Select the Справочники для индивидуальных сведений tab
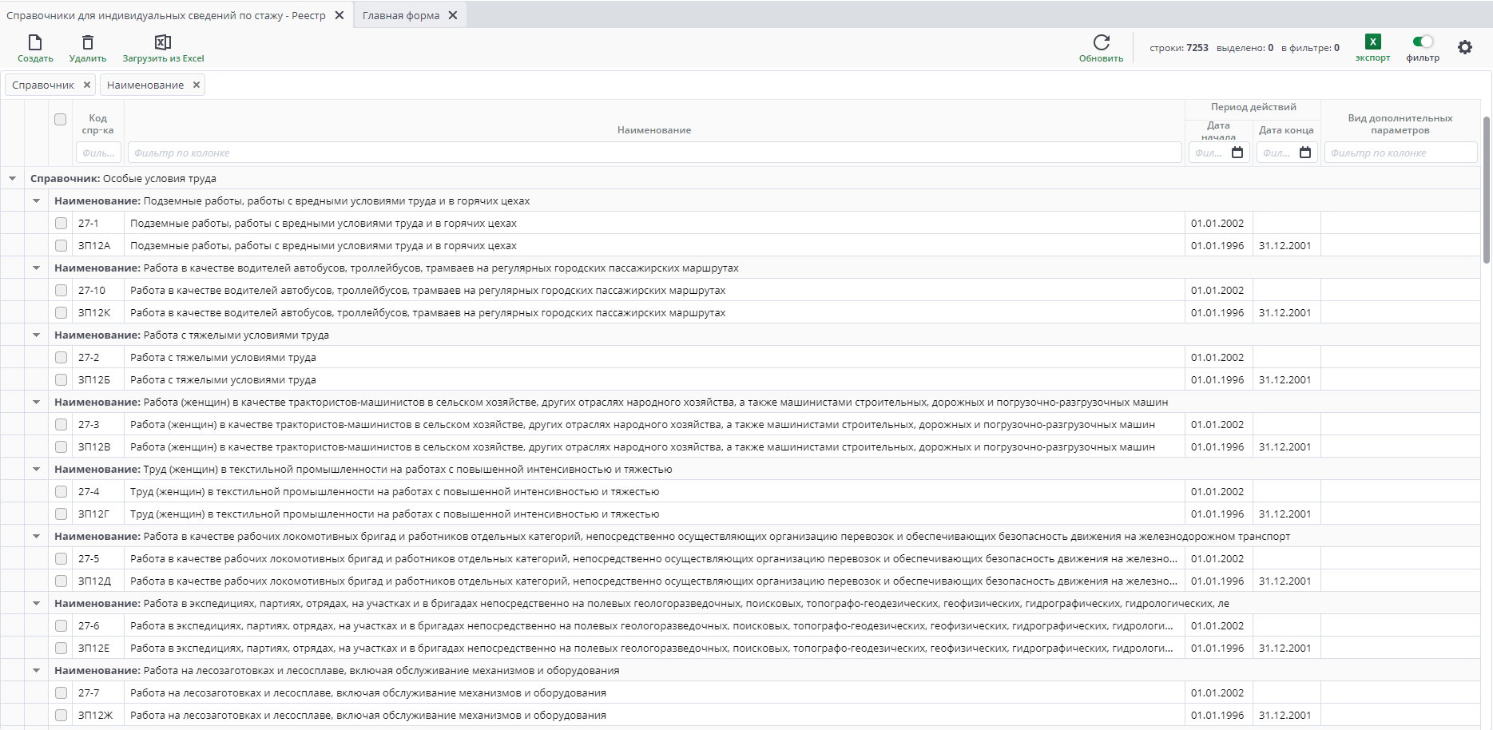1493x730 pixels. (x=166, y=15)
